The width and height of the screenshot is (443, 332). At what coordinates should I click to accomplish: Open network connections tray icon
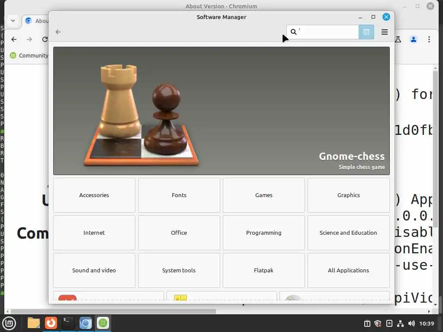400,323
